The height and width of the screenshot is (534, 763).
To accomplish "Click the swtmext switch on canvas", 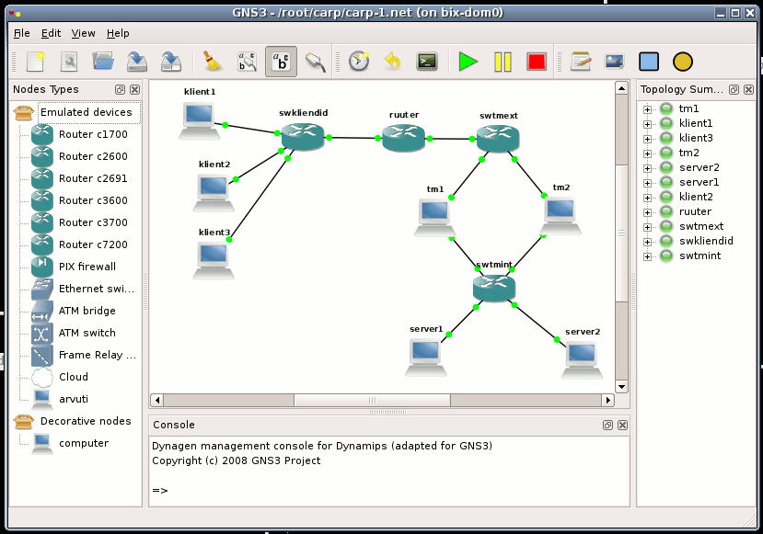I will 498,138.
